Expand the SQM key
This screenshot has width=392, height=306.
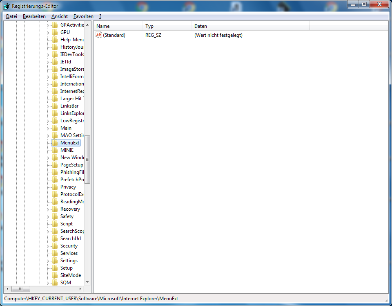click(48, 283)
